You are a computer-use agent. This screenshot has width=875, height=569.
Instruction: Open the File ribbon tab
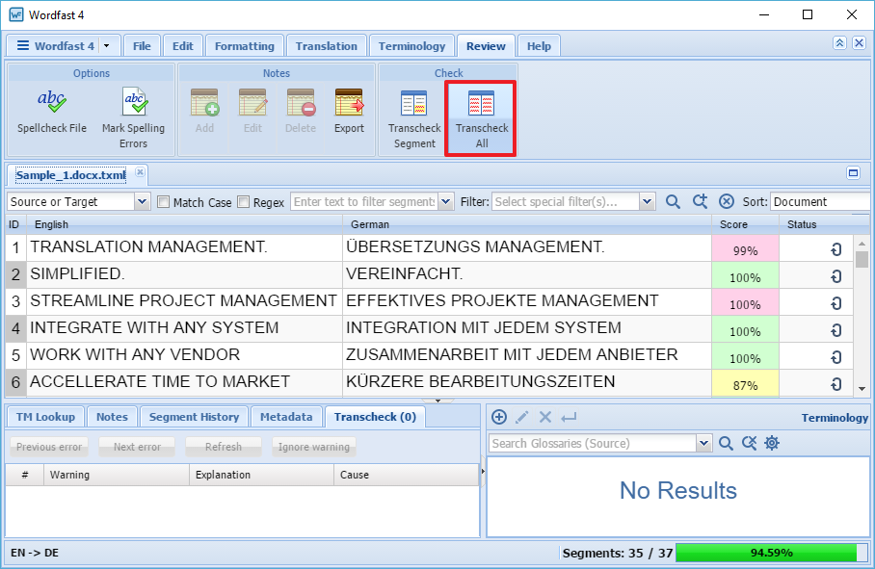click(x=142, y=45)
